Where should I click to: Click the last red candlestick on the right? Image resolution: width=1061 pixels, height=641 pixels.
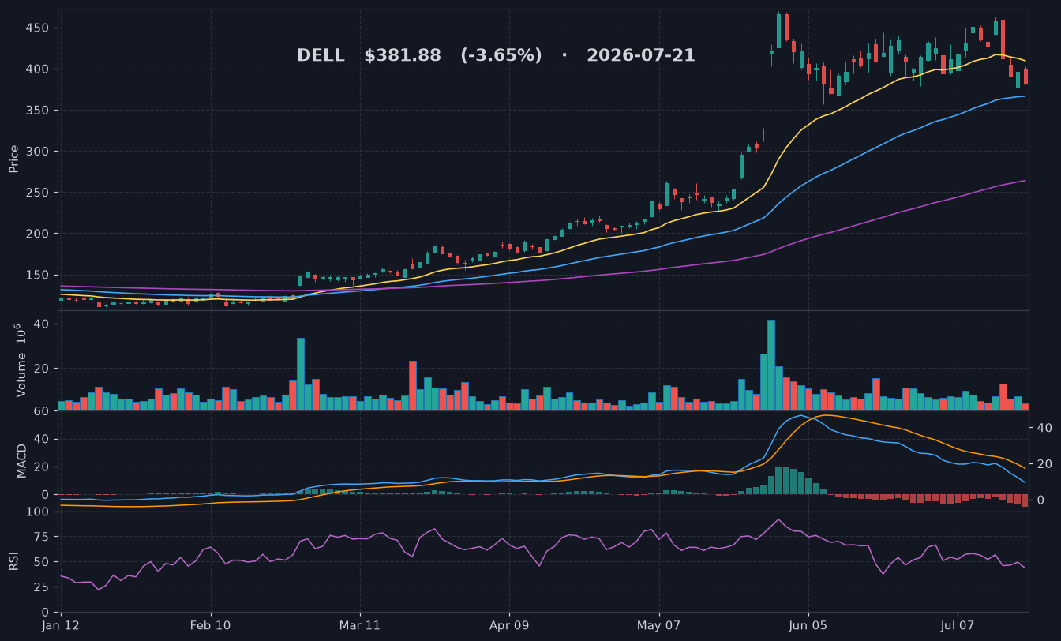click(1025, 76)
